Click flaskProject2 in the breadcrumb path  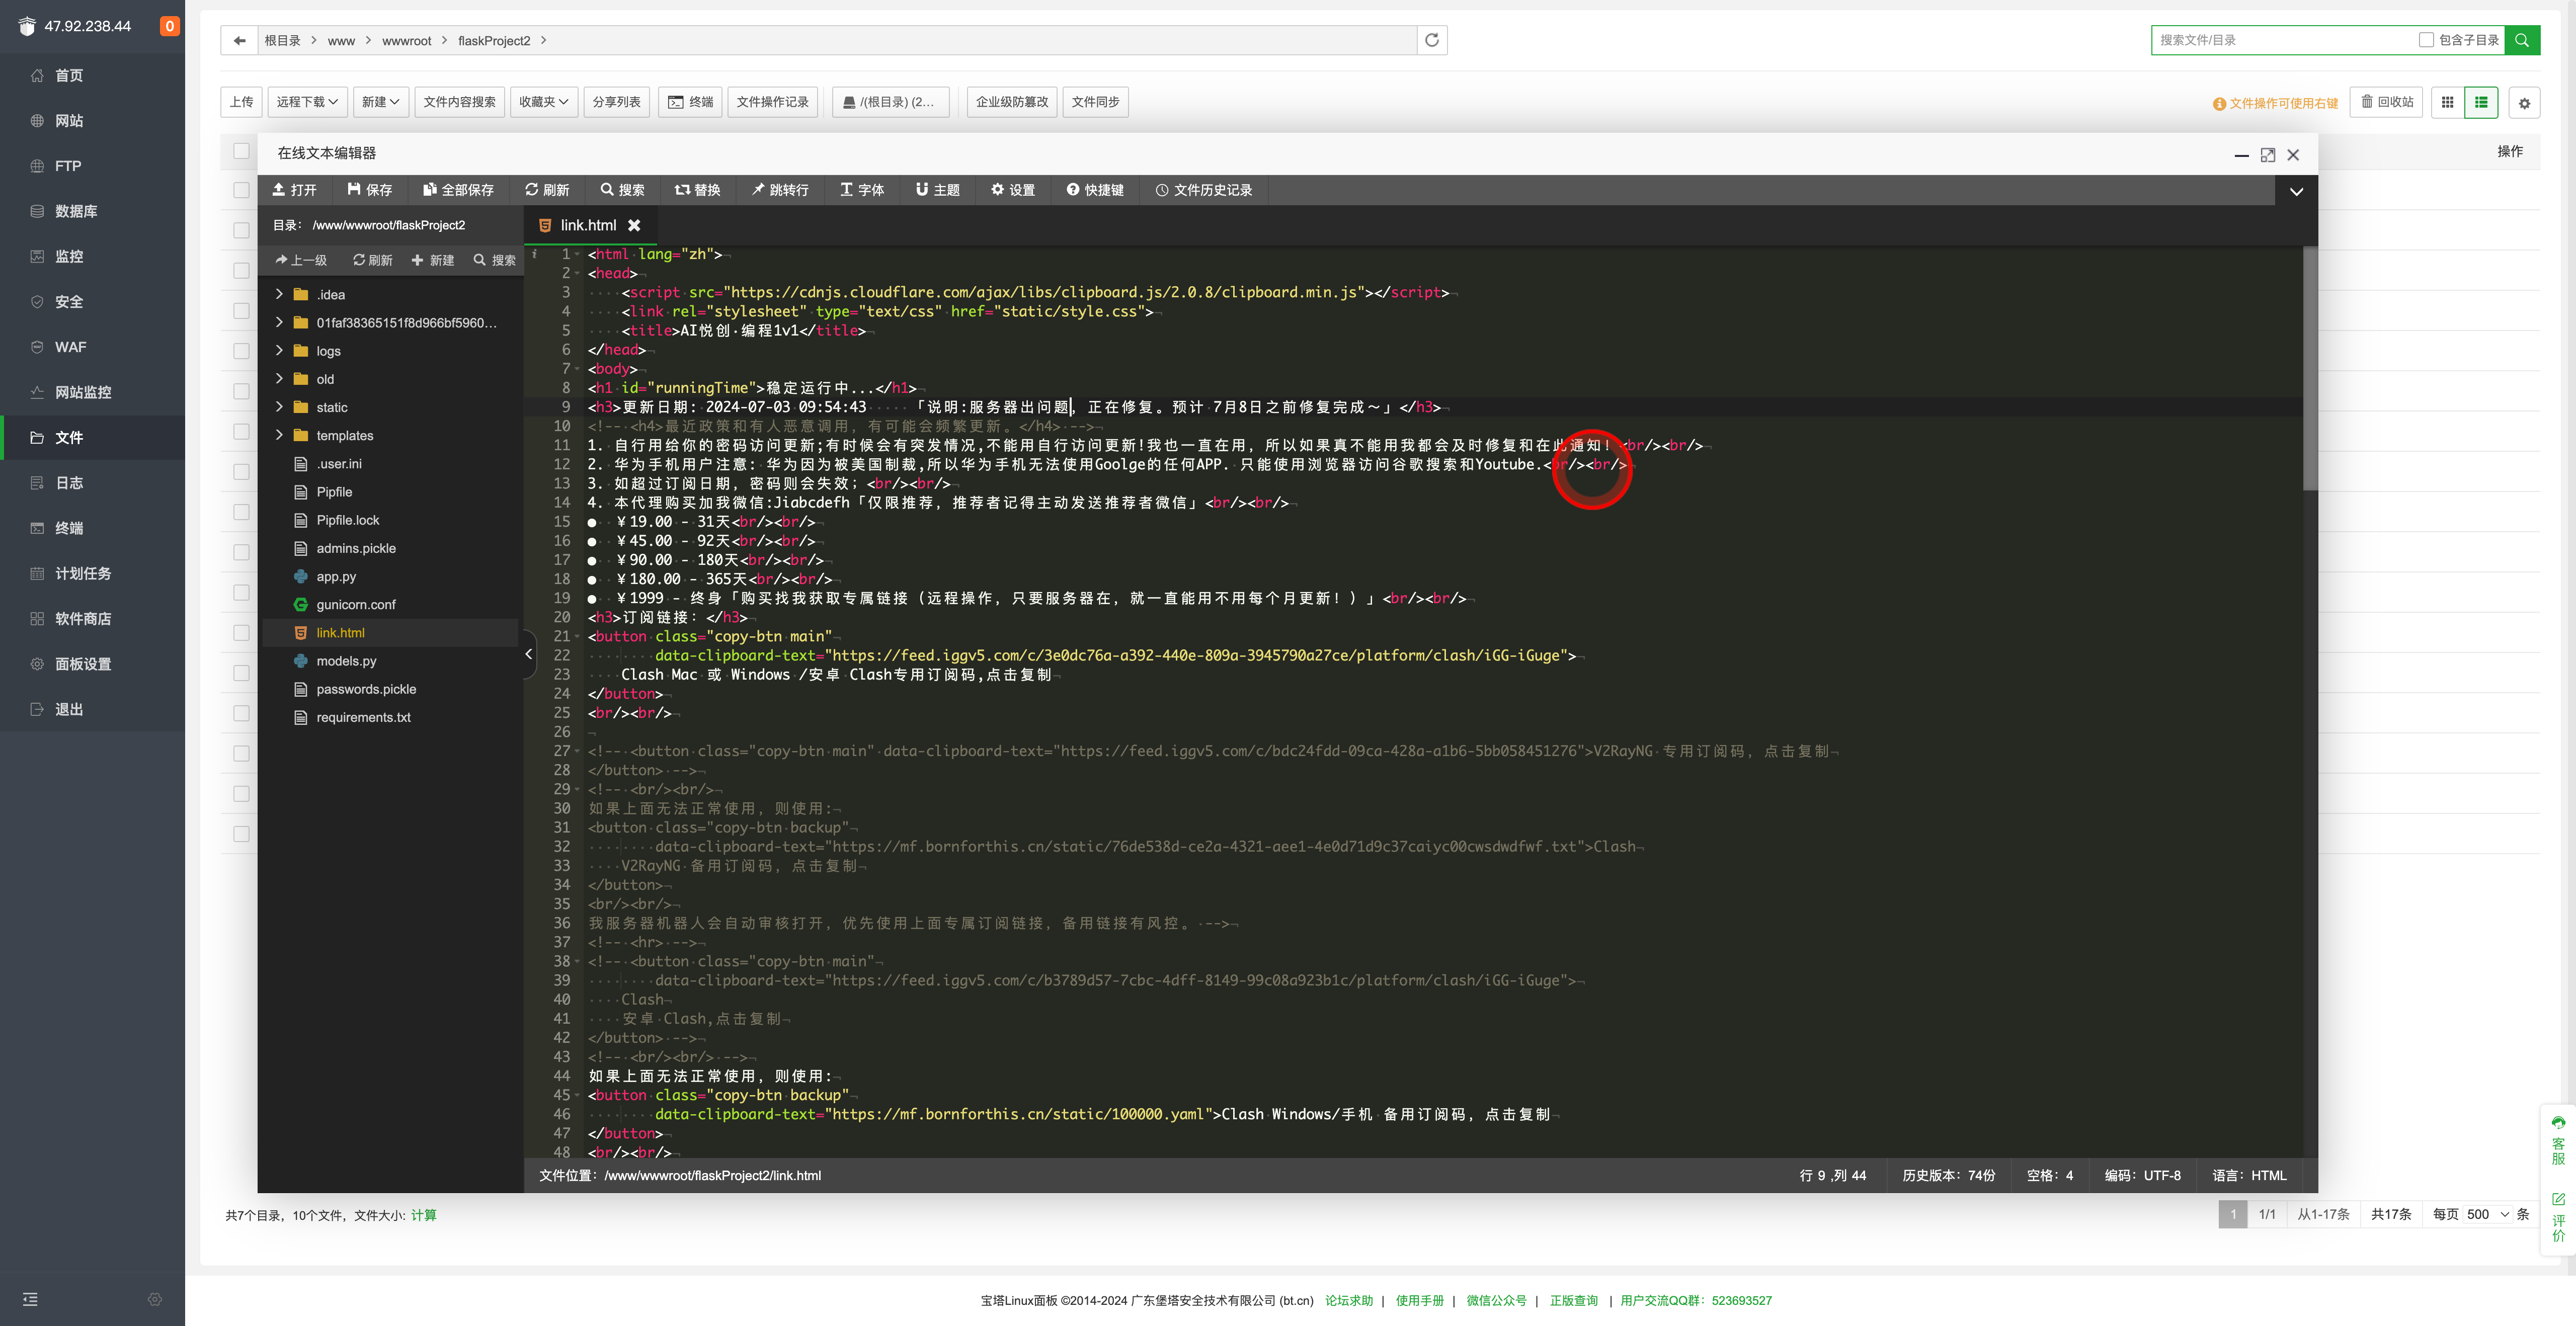494,41
